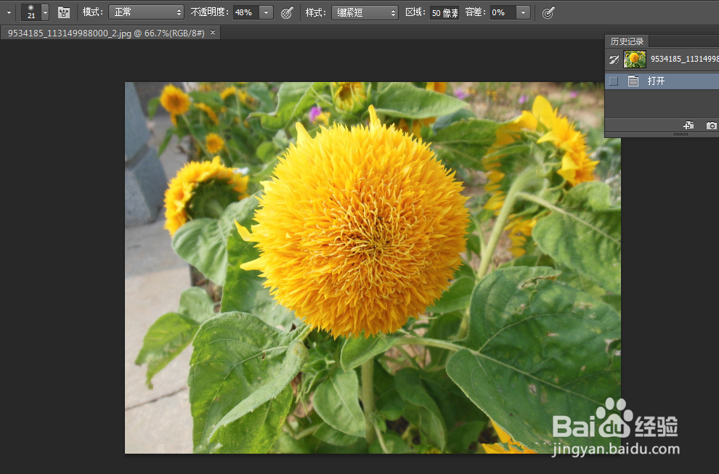The width and height of the screenshot is (719, 474).
Task: Expand the 容差 tolerance slider arrow
Action: pyautogui.click(x=523, y=12)
